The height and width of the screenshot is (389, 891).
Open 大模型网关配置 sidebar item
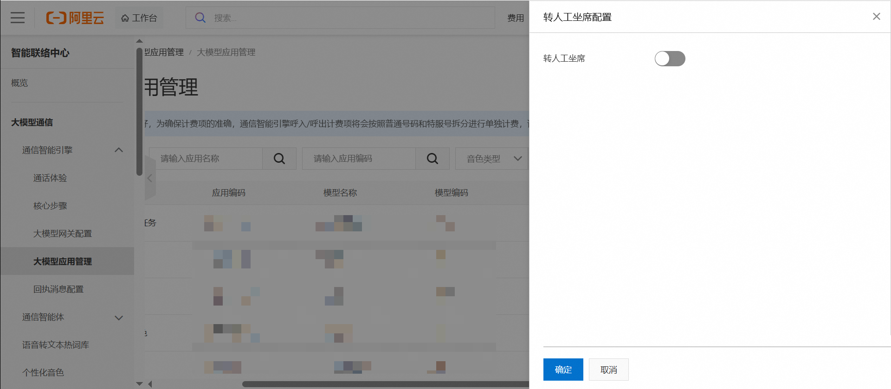pos(63,234)
